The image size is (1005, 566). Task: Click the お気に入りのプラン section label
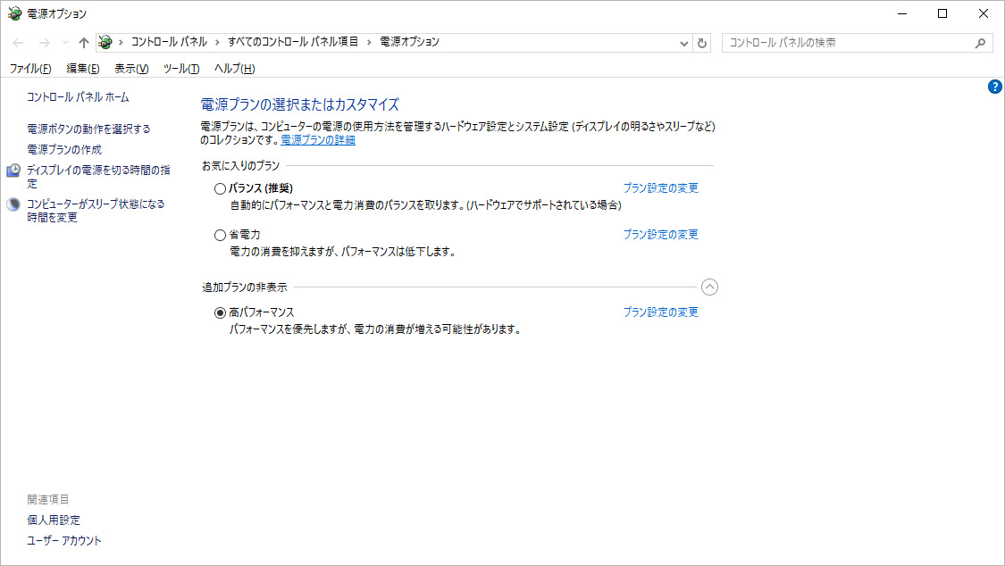tap(240, 166)
